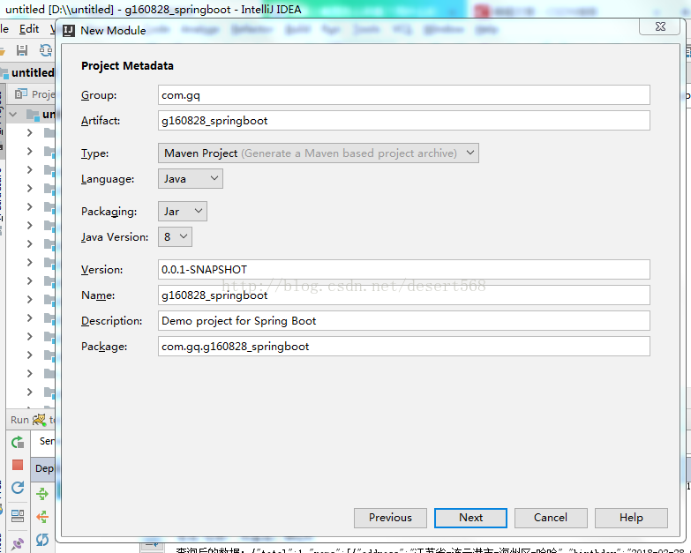Image resolution: width=691 pixels, height=553 pixels.
Task: Click the Next button
Action: (x=470, y=518)
